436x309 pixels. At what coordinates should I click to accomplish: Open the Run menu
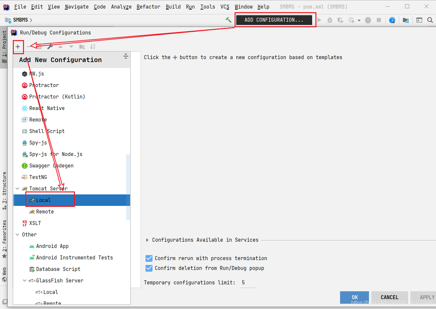tap(190, 7)
